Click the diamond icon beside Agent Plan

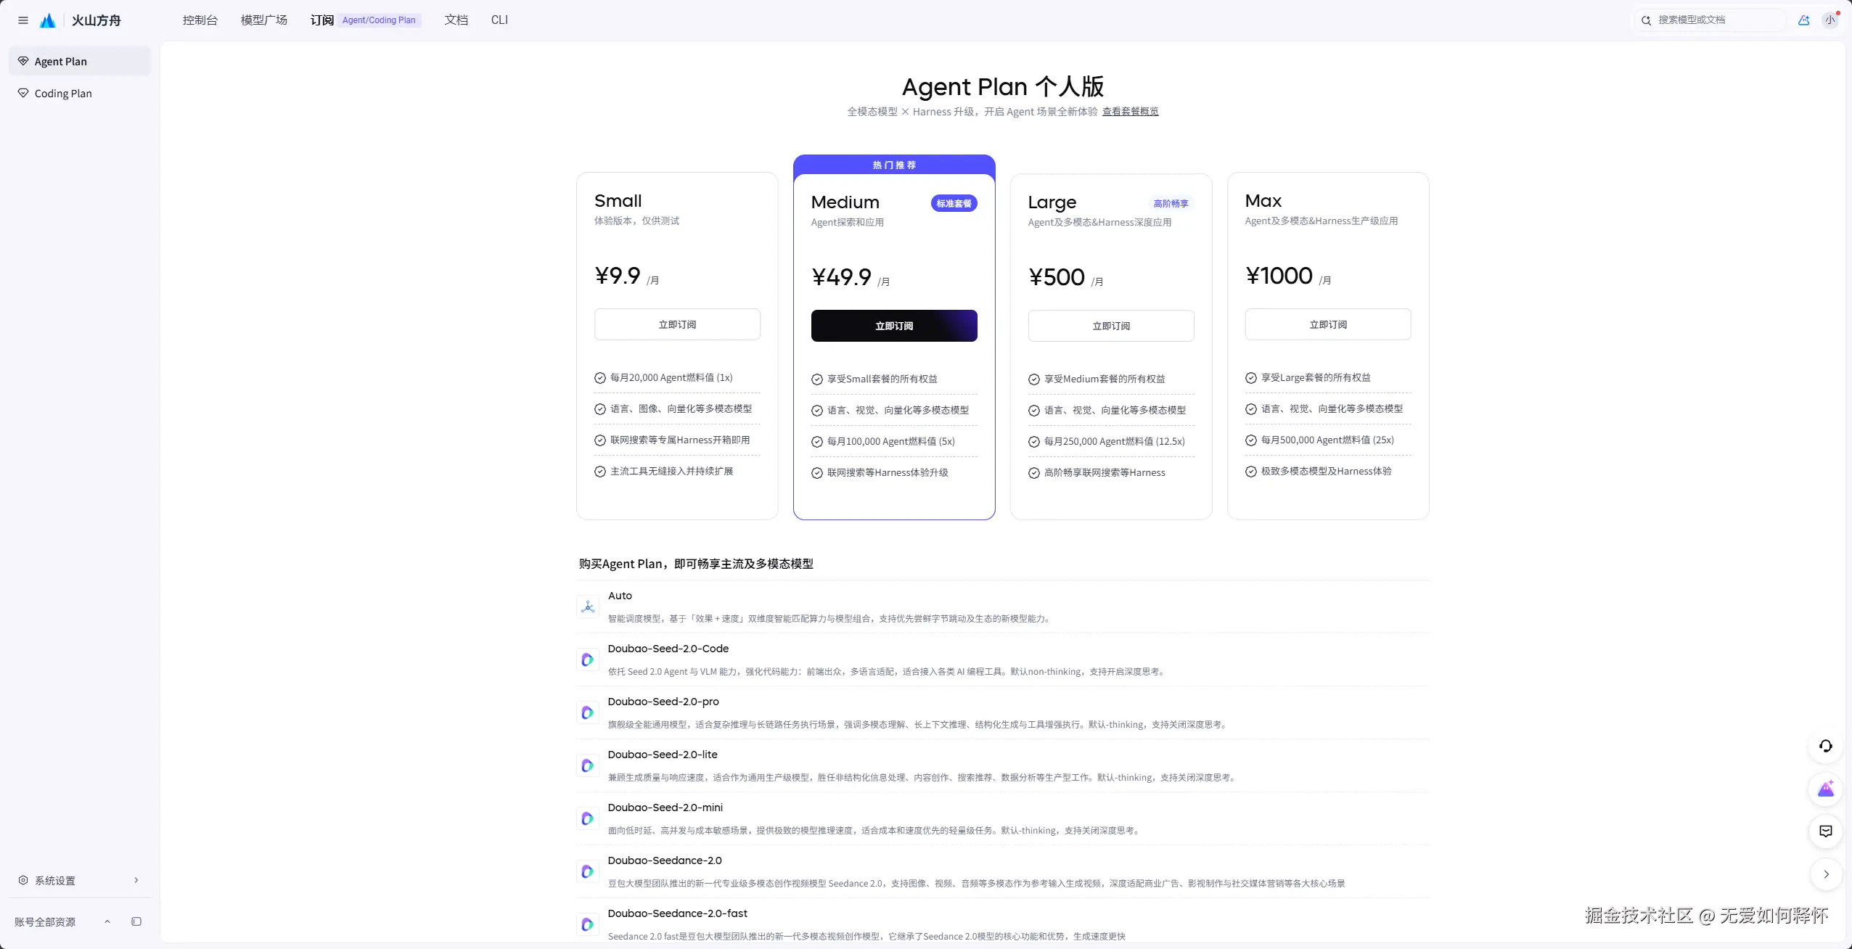click(23, 61)
